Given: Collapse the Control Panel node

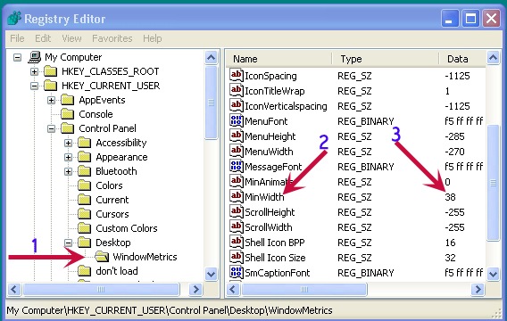Looking at the screenshot, I should [x=51, y=128].
